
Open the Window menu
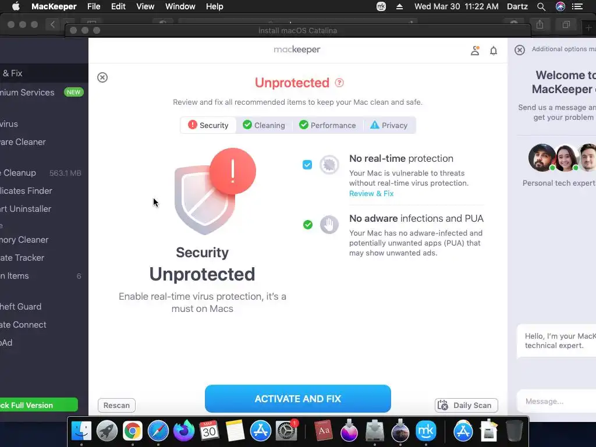tap(180, 6)
